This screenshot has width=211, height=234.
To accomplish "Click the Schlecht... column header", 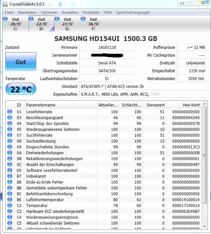I will pyautogui.click(x=131, y=105).
